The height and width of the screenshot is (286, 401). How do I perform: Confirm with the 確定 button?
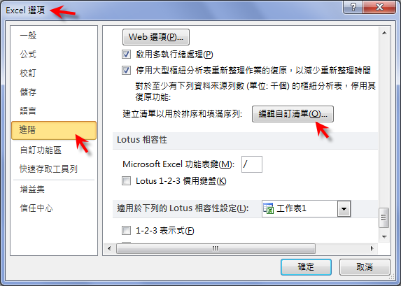(306, 267)
